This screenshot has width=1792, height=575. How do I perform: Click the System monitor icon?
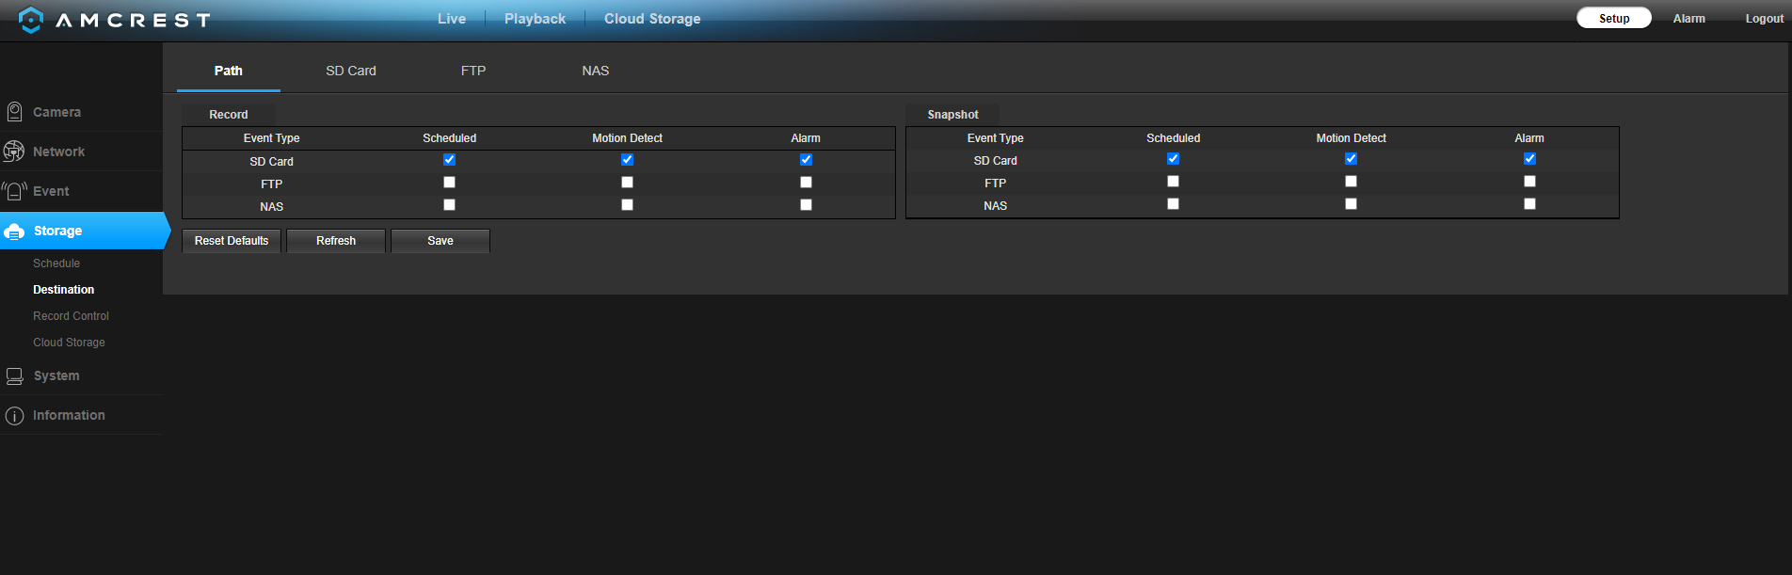click(14, 375)
